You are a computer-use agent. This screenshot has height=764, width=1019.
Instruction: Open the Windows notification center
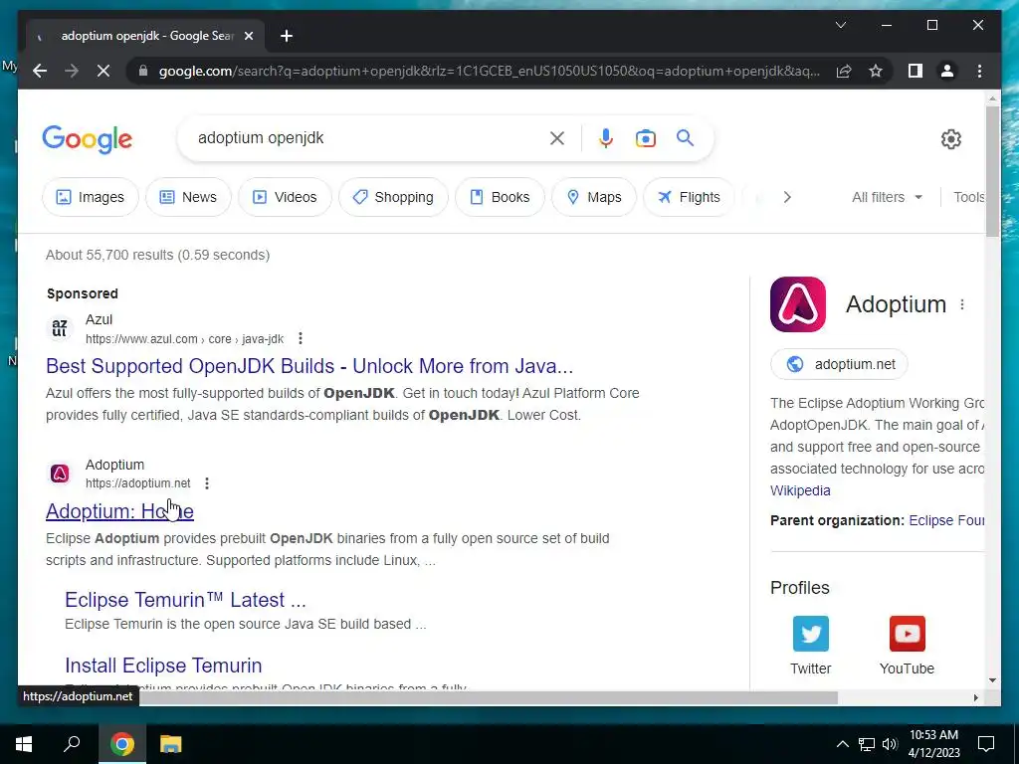coord(986,744)
